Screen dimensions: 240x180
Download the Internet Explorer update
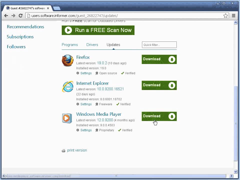pyautogui.click(x=159, y=85)
